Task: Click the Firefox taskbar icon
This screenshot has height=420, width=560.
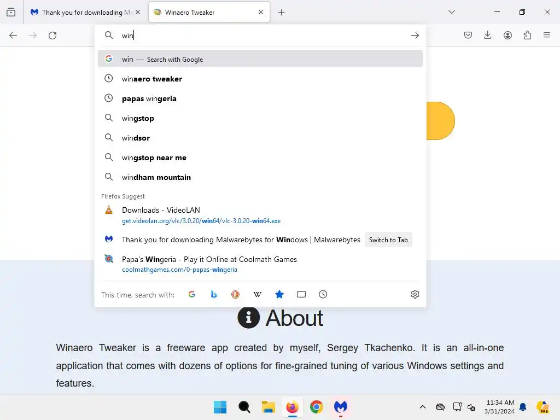Action: [293, 407]
